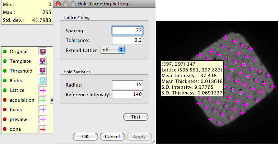Click Cancel in Hole Targeting Settings

coord(112,137)
